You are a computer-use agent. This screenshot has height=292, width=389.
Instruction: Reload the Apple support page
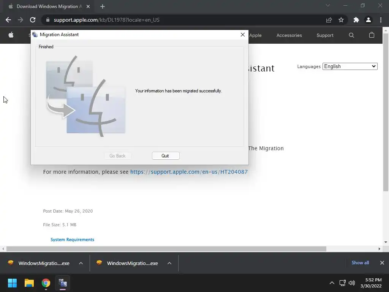pyautogui.click(x=33, y=20)
